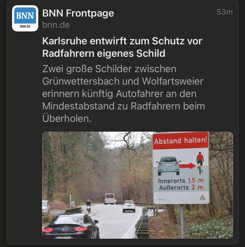Click the BNN.DE label under logo

pyautogui.click(x=25, y=26)
